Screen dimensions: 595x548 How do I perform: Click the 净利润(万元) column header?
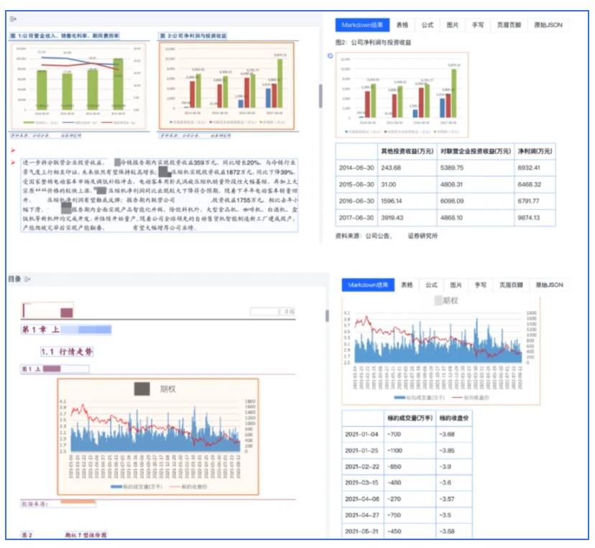(535, 151)
